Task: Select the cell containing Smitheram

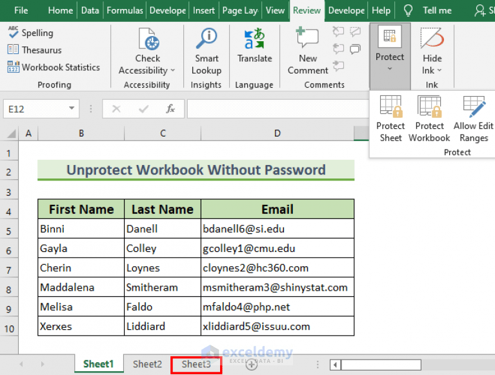Action: [163, 287]
